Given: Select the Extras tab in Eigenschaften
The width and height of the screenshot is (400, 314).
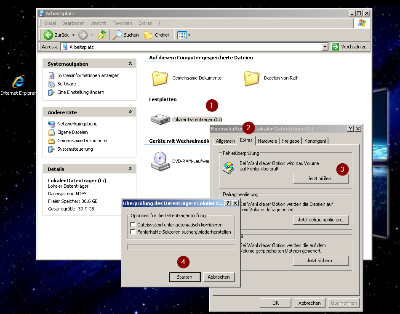Looking at the screenshot, I should point(246,140).
